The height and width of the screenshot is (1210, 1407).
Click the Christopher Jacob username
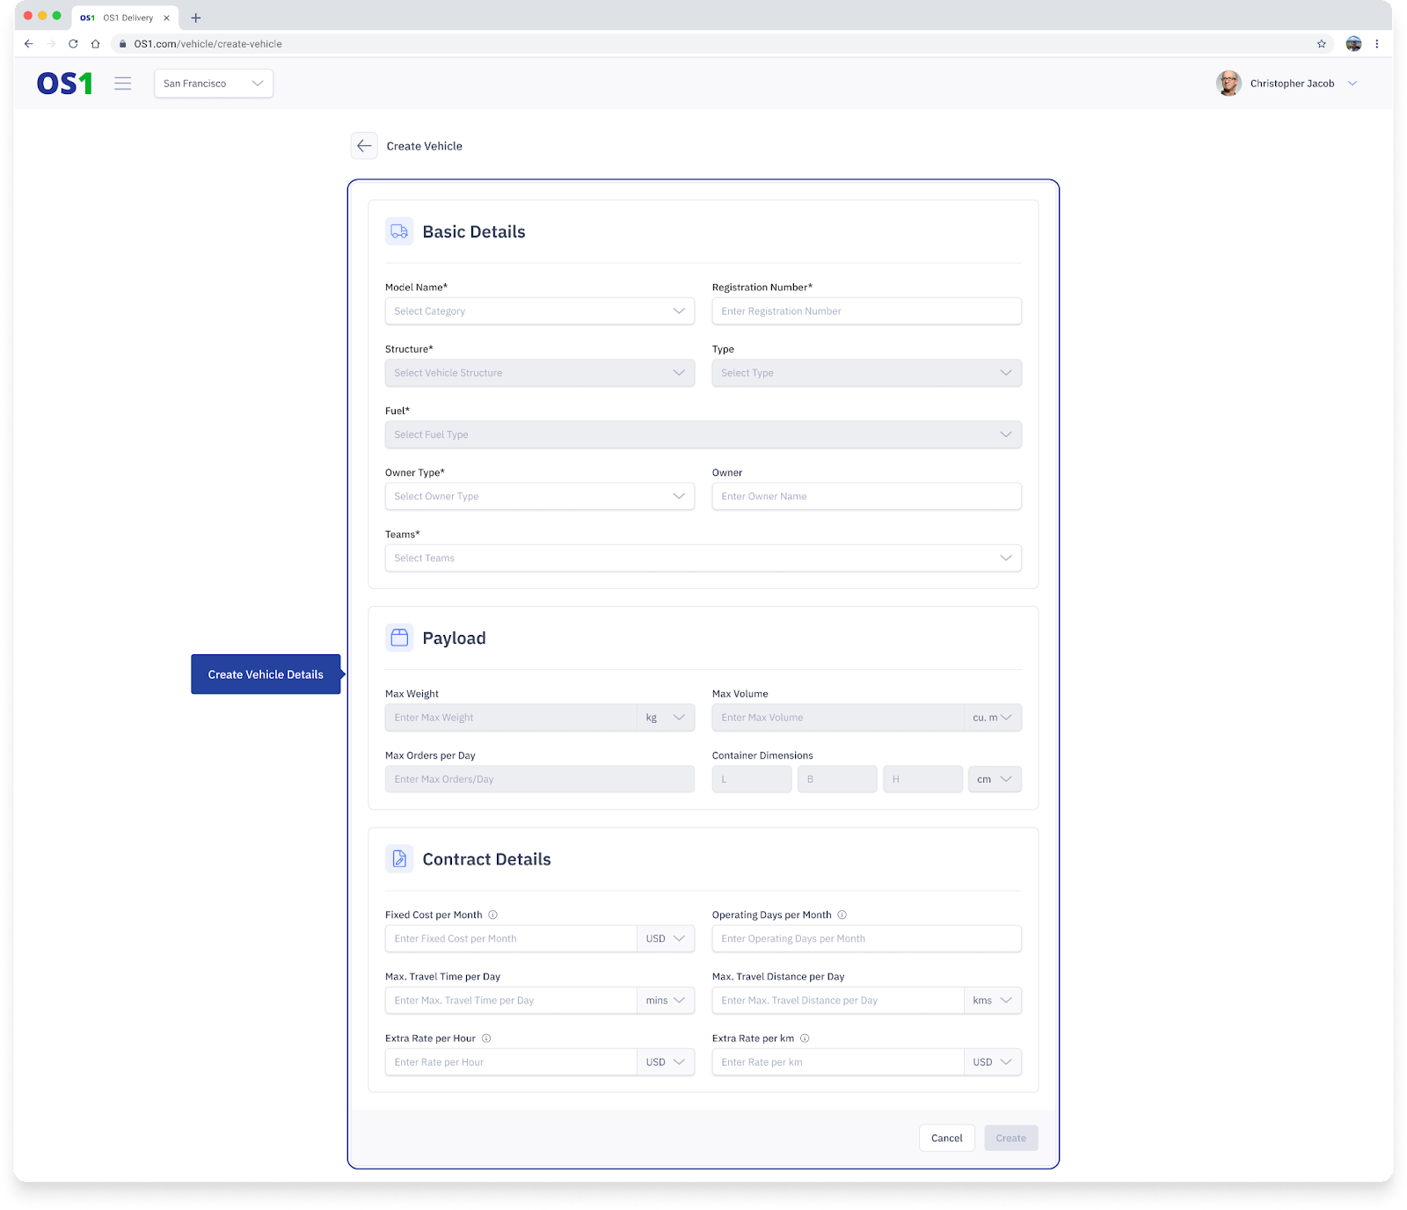(1292, 84)
